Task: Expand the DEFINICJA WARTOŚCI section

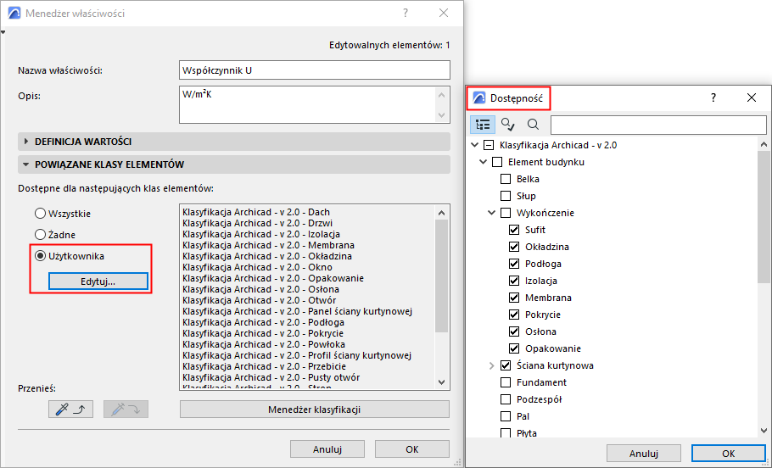Action: tap(26, 142)
